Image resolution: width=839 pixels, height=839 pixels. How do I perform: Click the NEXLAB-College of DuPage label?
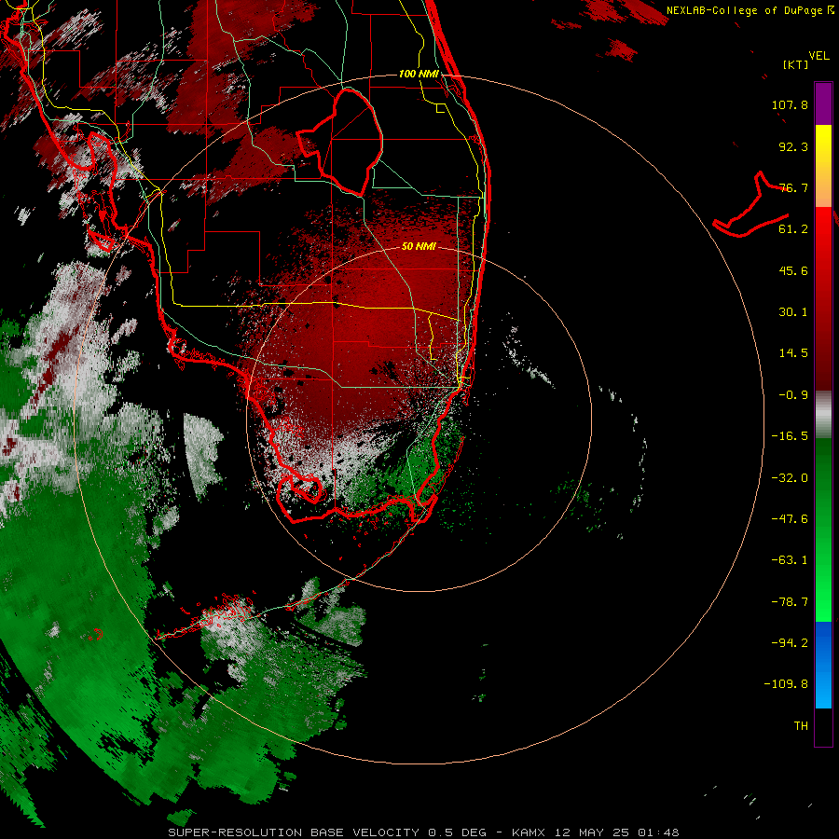click(750, 10)
